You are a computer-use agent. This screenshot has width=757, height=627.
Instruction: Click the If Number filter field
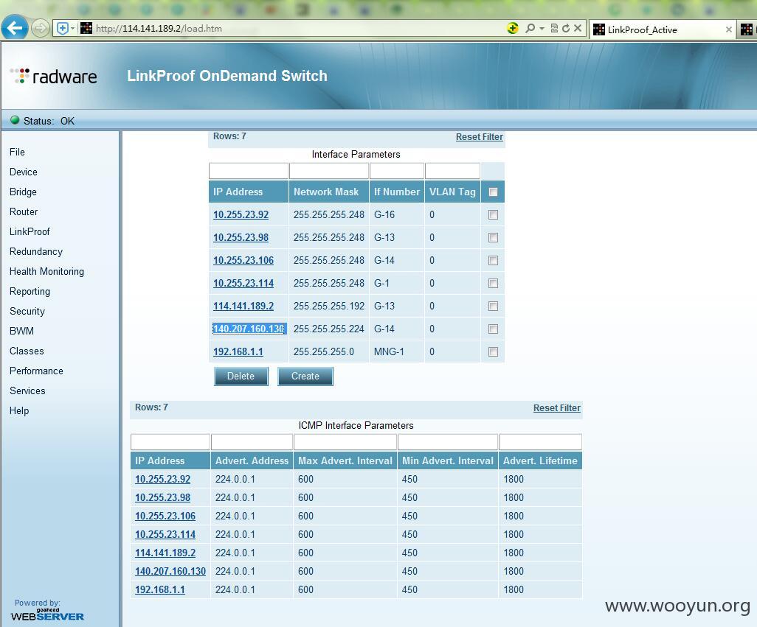pos(397,171)
